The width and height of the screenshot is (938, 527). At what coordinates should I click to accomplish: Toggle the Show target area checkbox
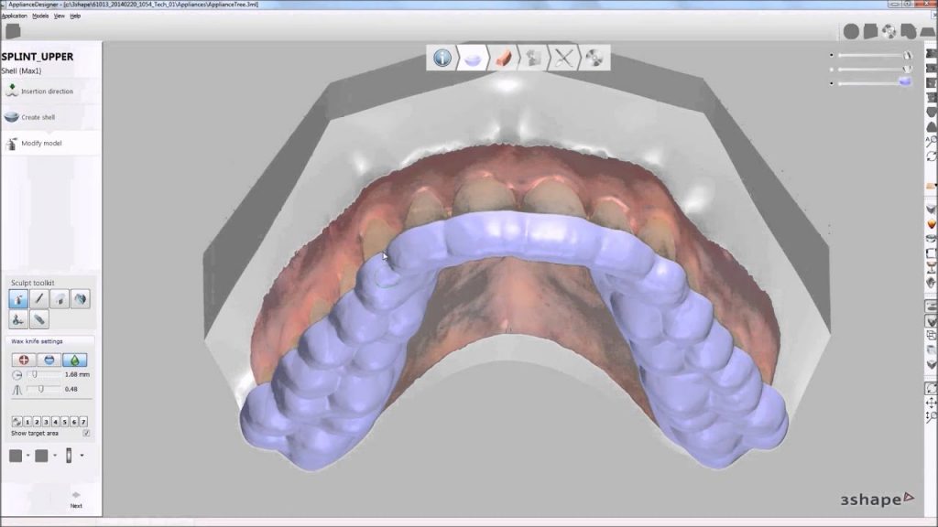86,433
